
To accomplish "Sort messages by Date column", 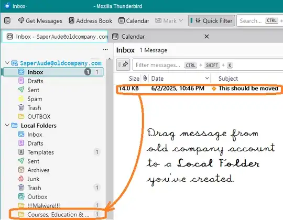I will (x=157, y=79).
